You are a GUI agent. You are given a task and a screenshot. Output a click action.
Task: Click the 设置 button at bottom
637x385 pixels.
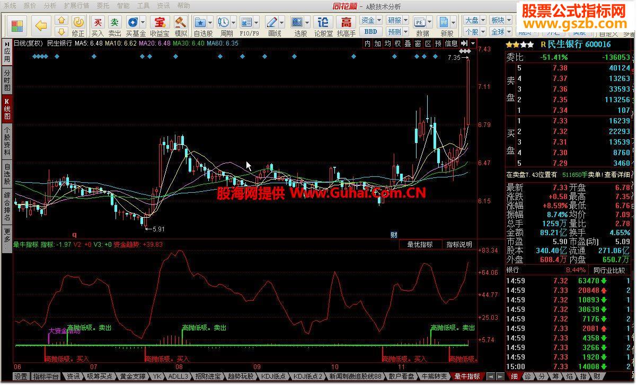[21, 377]
